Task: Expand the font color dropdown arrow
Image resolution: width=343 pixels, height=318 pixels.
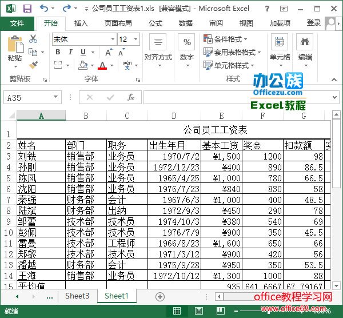Action: point(112,65)
